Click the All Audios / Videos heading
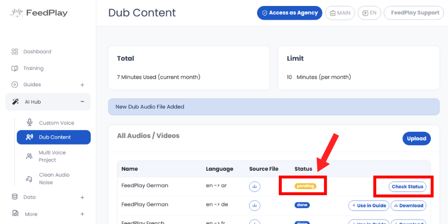This screenshot has width=448, height=224. 148,136
